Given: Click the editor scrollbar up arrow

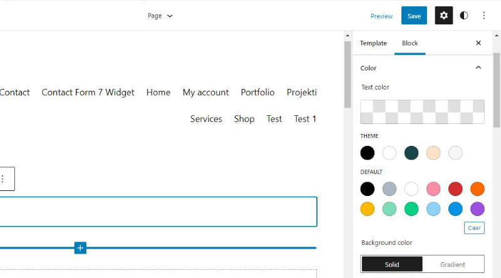Looking at the screenshot, I should click(x=348, y=36).
